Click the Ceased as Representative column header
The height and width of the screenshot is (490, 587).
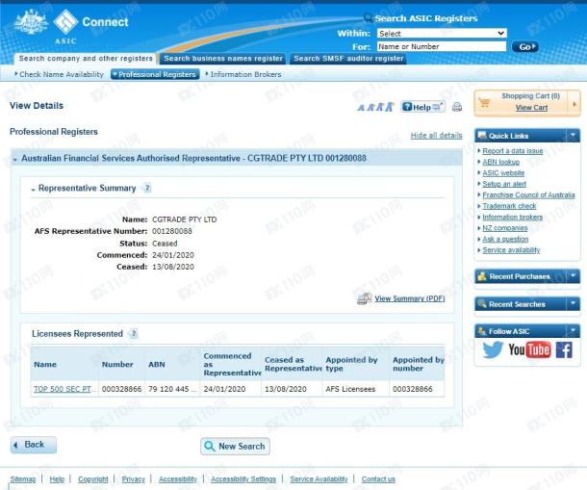[293, 364]
